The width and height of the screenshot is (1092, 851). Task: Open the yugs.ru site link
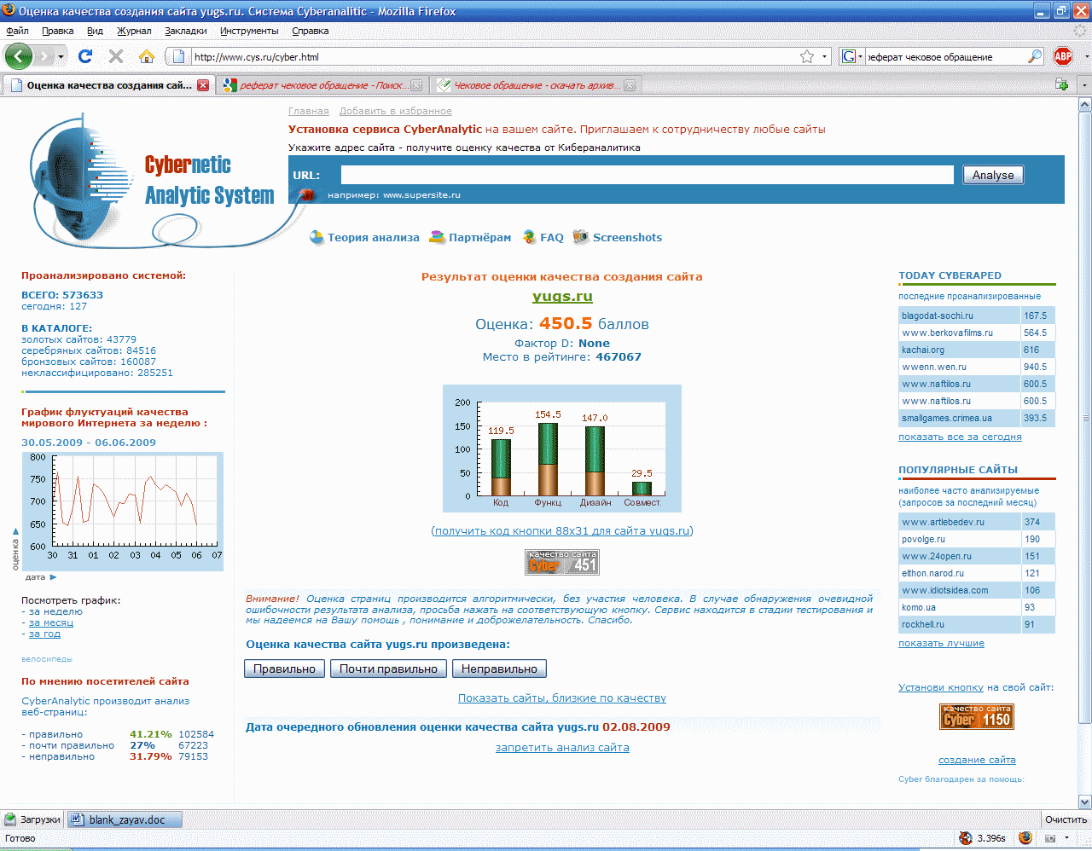click(562, 297)
